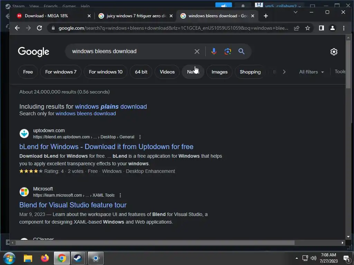Show more search filter chips
This screenshot has width=354, height=265.
pos(284,72)
